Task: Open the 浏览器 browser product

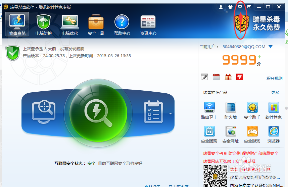Action: (274, 134)
